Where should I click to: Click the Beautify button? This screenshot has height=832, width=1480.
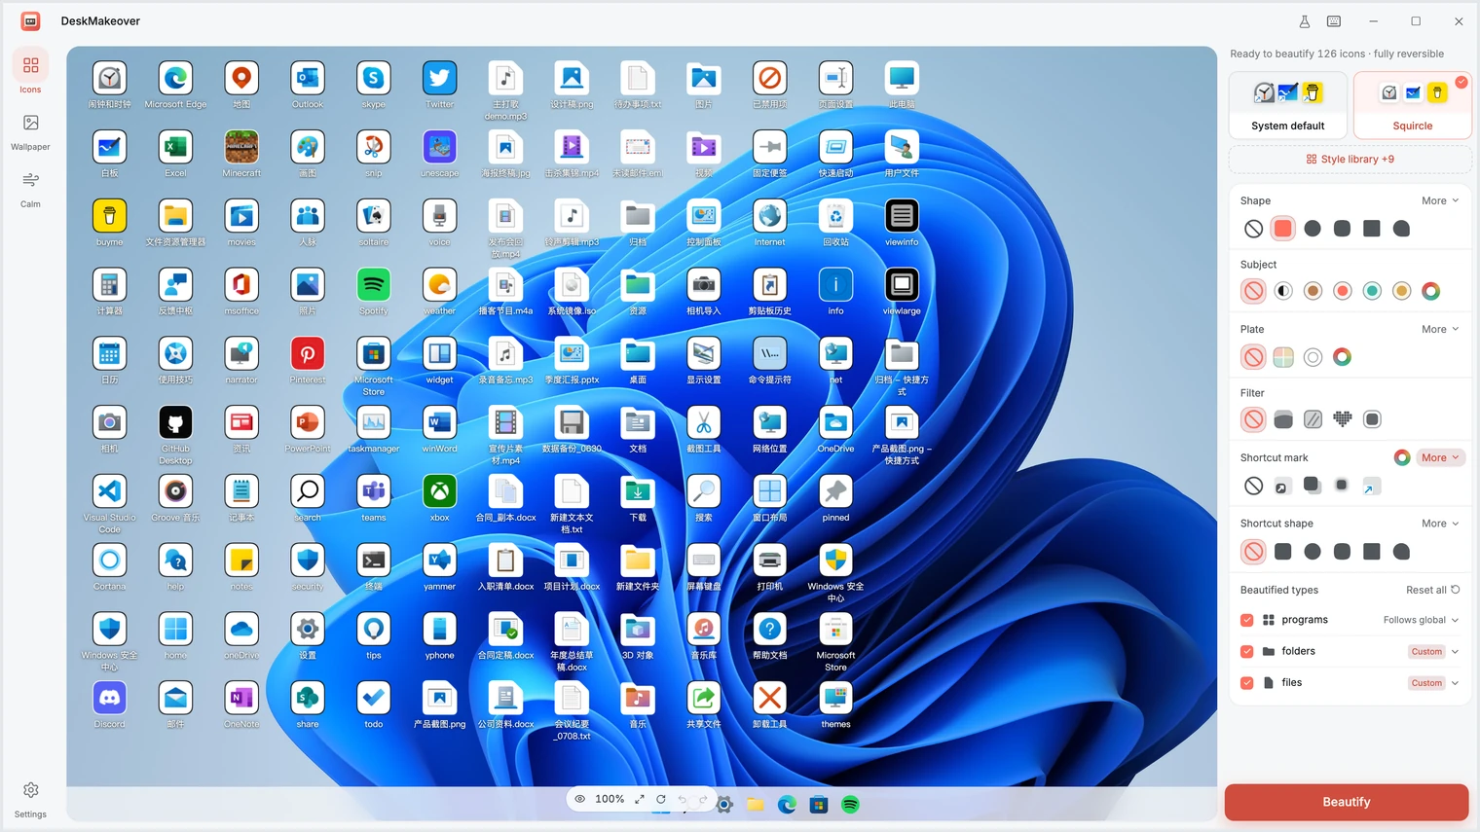(x=1346, y=802)
